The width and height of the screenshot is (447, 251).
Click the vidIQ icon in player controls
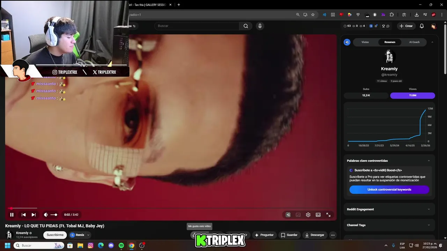tap(288, 215)
